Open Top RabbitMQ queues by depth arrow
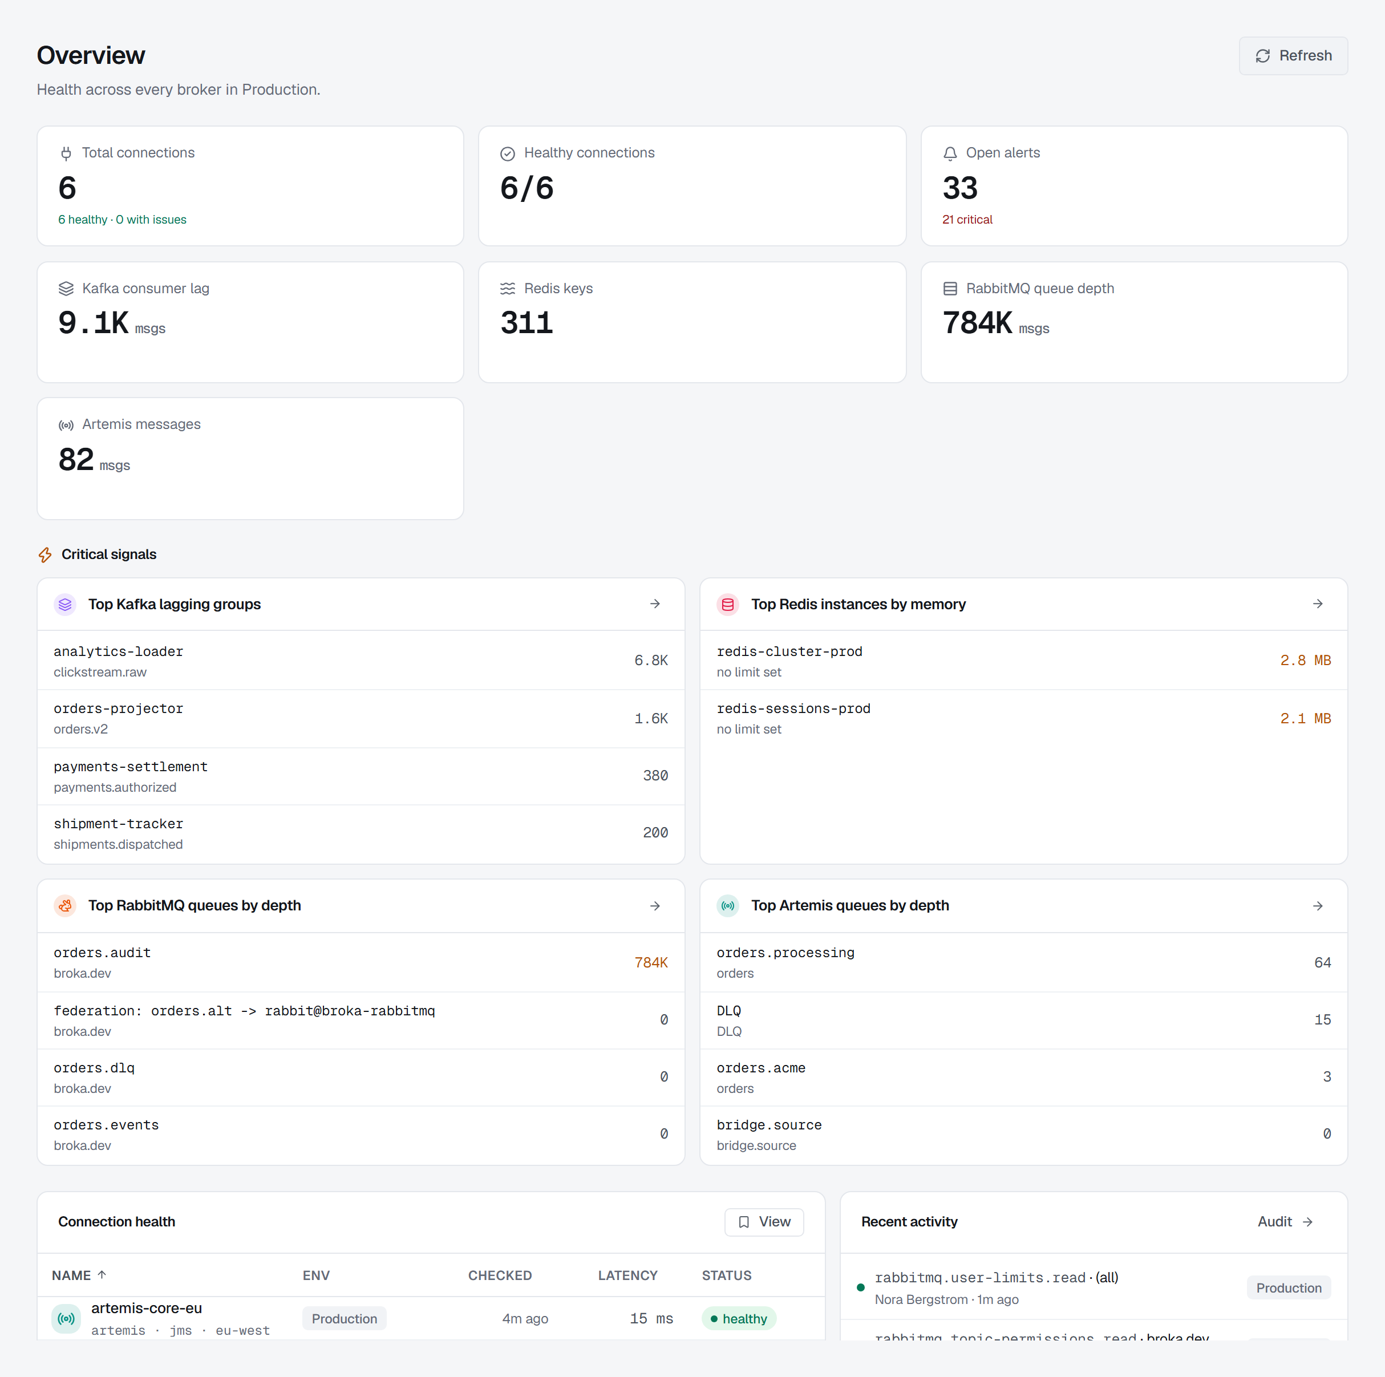The image size is (1385, 1377). (x=654, y=906)
